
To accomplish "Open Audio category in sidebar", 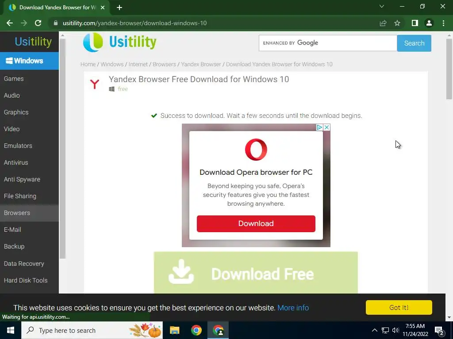I will (29, 95).
